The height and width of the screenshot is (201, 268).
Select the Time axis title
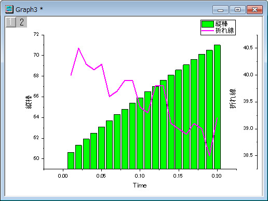(x=140, y=185)
